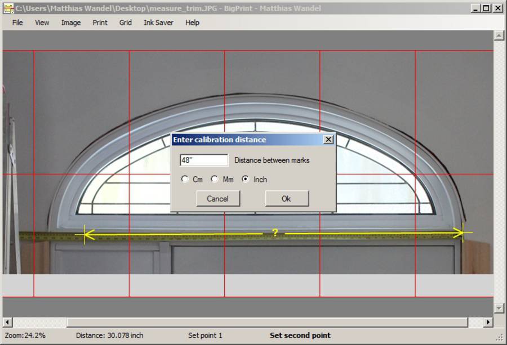The image size is (507, 345).
Task: Click the vertical scrollbar up arrow
Action: (x=499, y=35)
